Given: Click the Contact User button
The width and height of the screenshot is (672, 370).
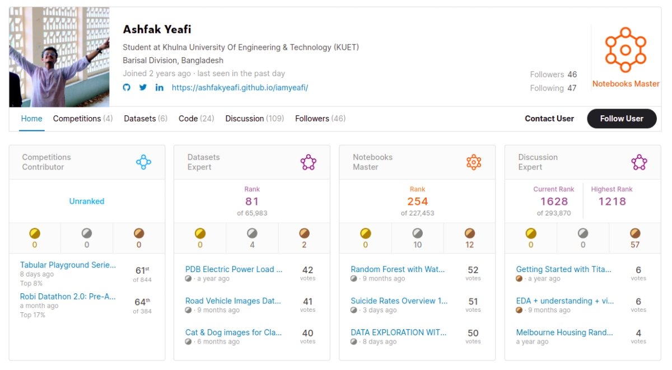Looking at the screenshot, I should click(x=549, y=119).
